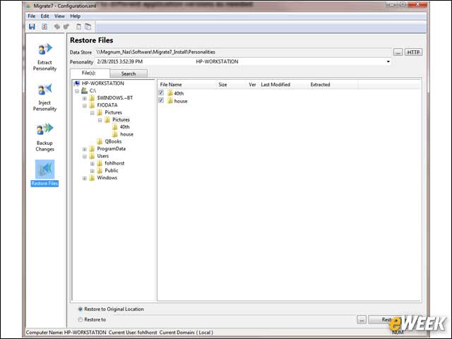The width and height of the screenshot is (452, 339).
Task: Open the File menu
Action: (31, 16)
